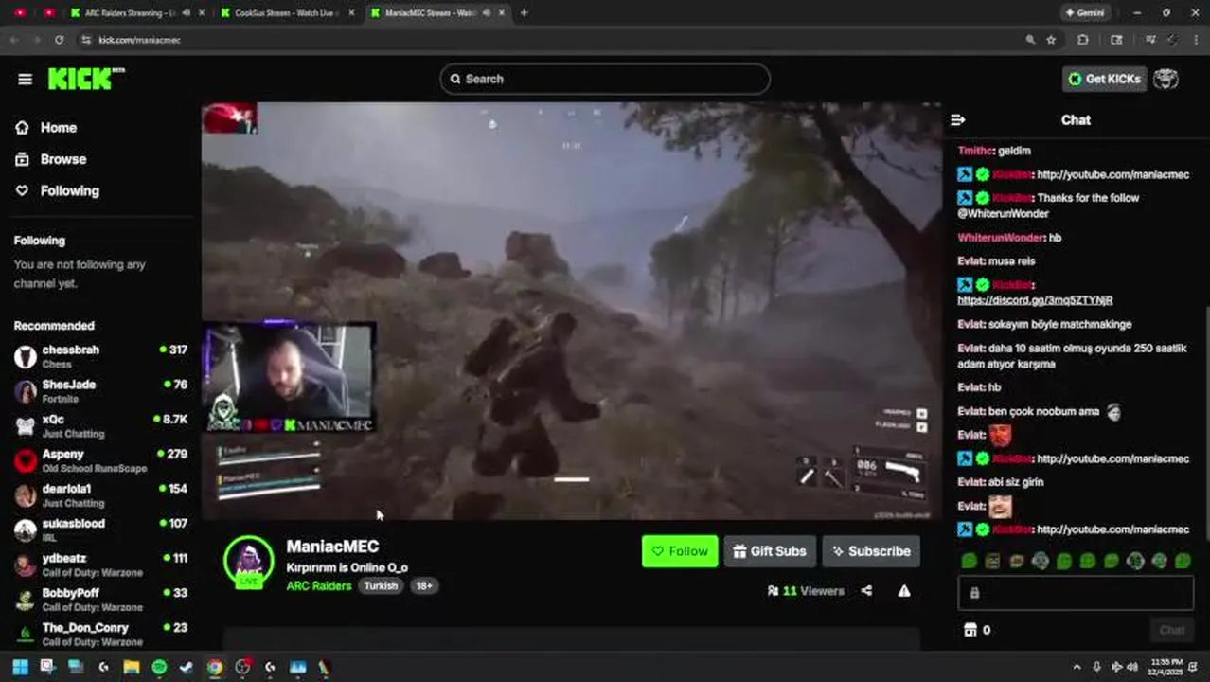Click WhiterunWonder username in chat

(x=1001, y=238)
